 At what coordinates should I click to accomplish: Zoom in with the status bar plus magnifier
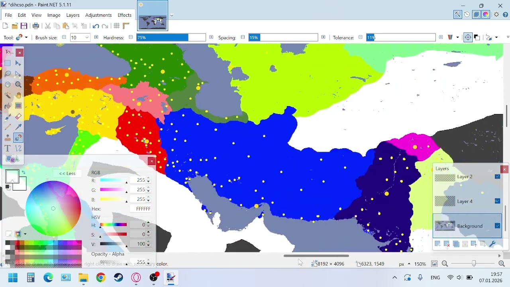click(502, 264)
